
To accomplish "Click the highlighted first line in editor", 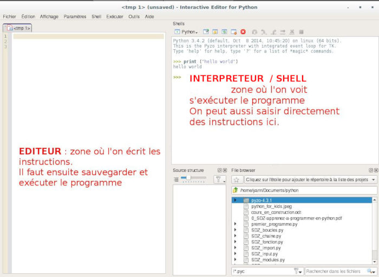I will point(88,36).
